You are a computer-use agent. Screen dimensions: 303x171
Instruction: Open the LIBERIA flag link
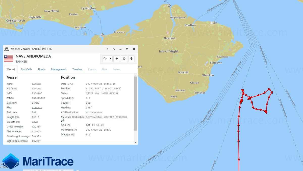pos(37,107)
